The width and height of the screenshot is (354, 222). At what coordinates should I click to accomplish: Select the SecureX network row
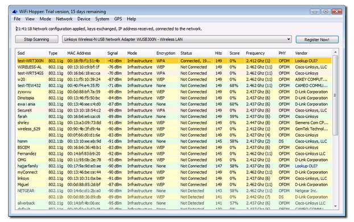pyautogui.click(x=174, y=110)
